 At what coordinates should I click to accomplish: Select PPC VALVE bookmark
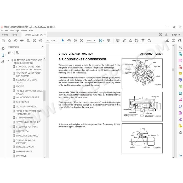[x=21, y=156]
